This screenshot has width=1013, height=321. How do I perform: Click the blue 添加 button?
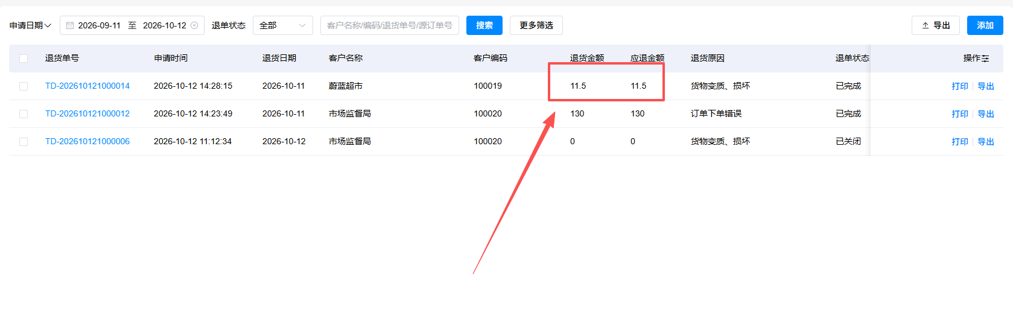coord(985,25)
